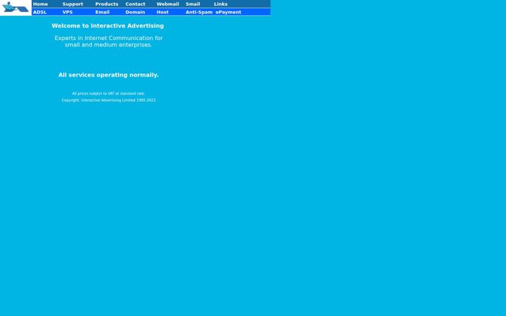Open the Anti-Spam link
The image size is (506, 316).
click(199, 12)
